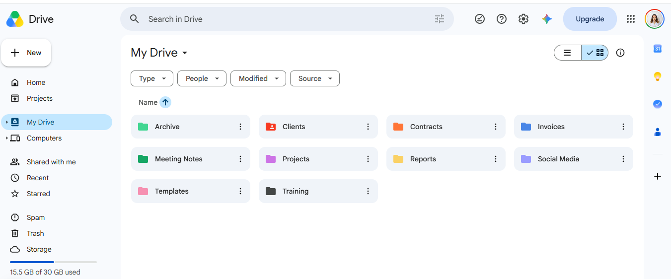
Task: Open the Help question mark icon
Action: point(502,19)
